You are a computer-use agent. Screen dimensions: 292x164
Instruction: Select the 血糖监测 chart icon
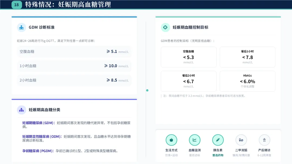[x=195, y=140]
